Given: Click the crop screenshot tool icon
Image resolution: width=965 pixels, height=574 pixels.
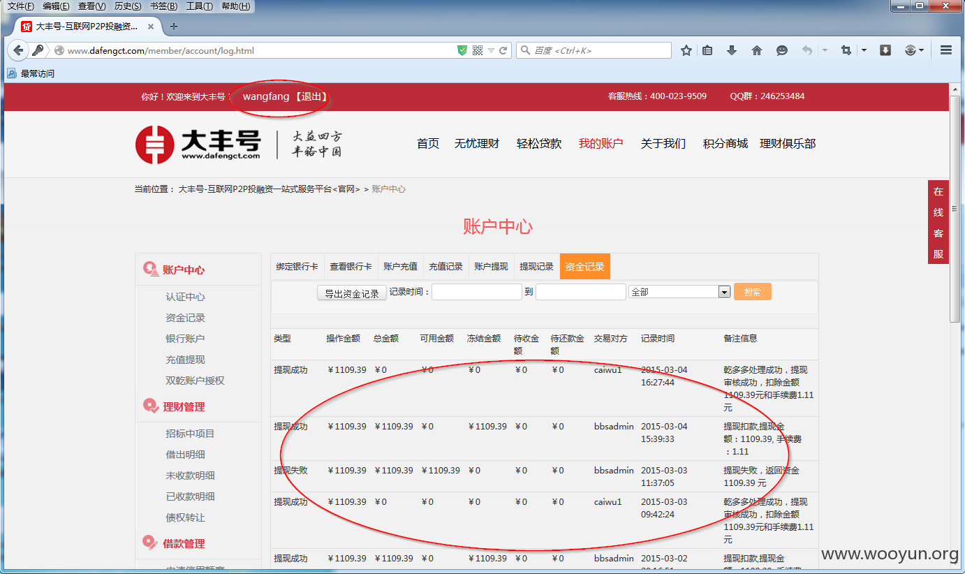Looking at the screenshot, I should (x=846, y=50).
